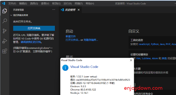Screen dimensions: 176x95
Task: Click the Python language link
Action: coord(155,44)
